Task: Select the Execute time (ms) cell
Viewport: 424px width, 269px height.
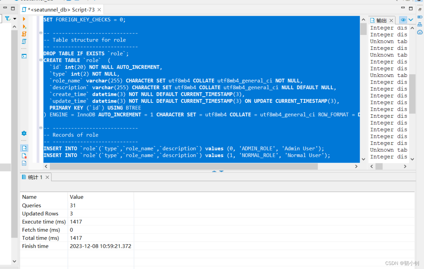Action: pyautogui.click(x=44, y=222)
